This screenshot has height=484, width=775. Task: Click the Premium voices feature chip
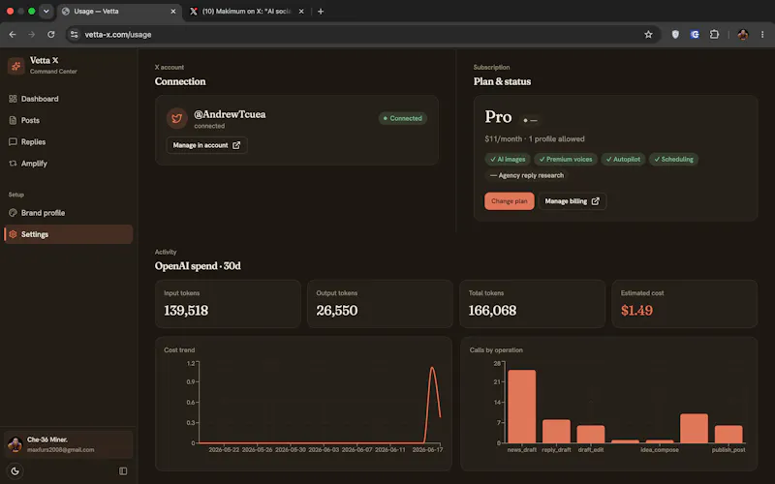[x=566, y=159]
